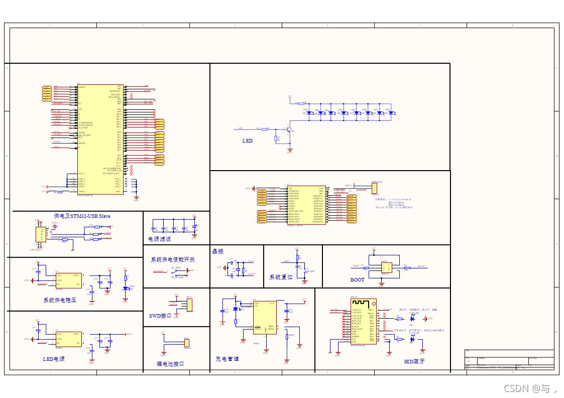This screenshot has height=398, width=564.
Task: Click the '充电管理' section label
Action: coord(227,359)
